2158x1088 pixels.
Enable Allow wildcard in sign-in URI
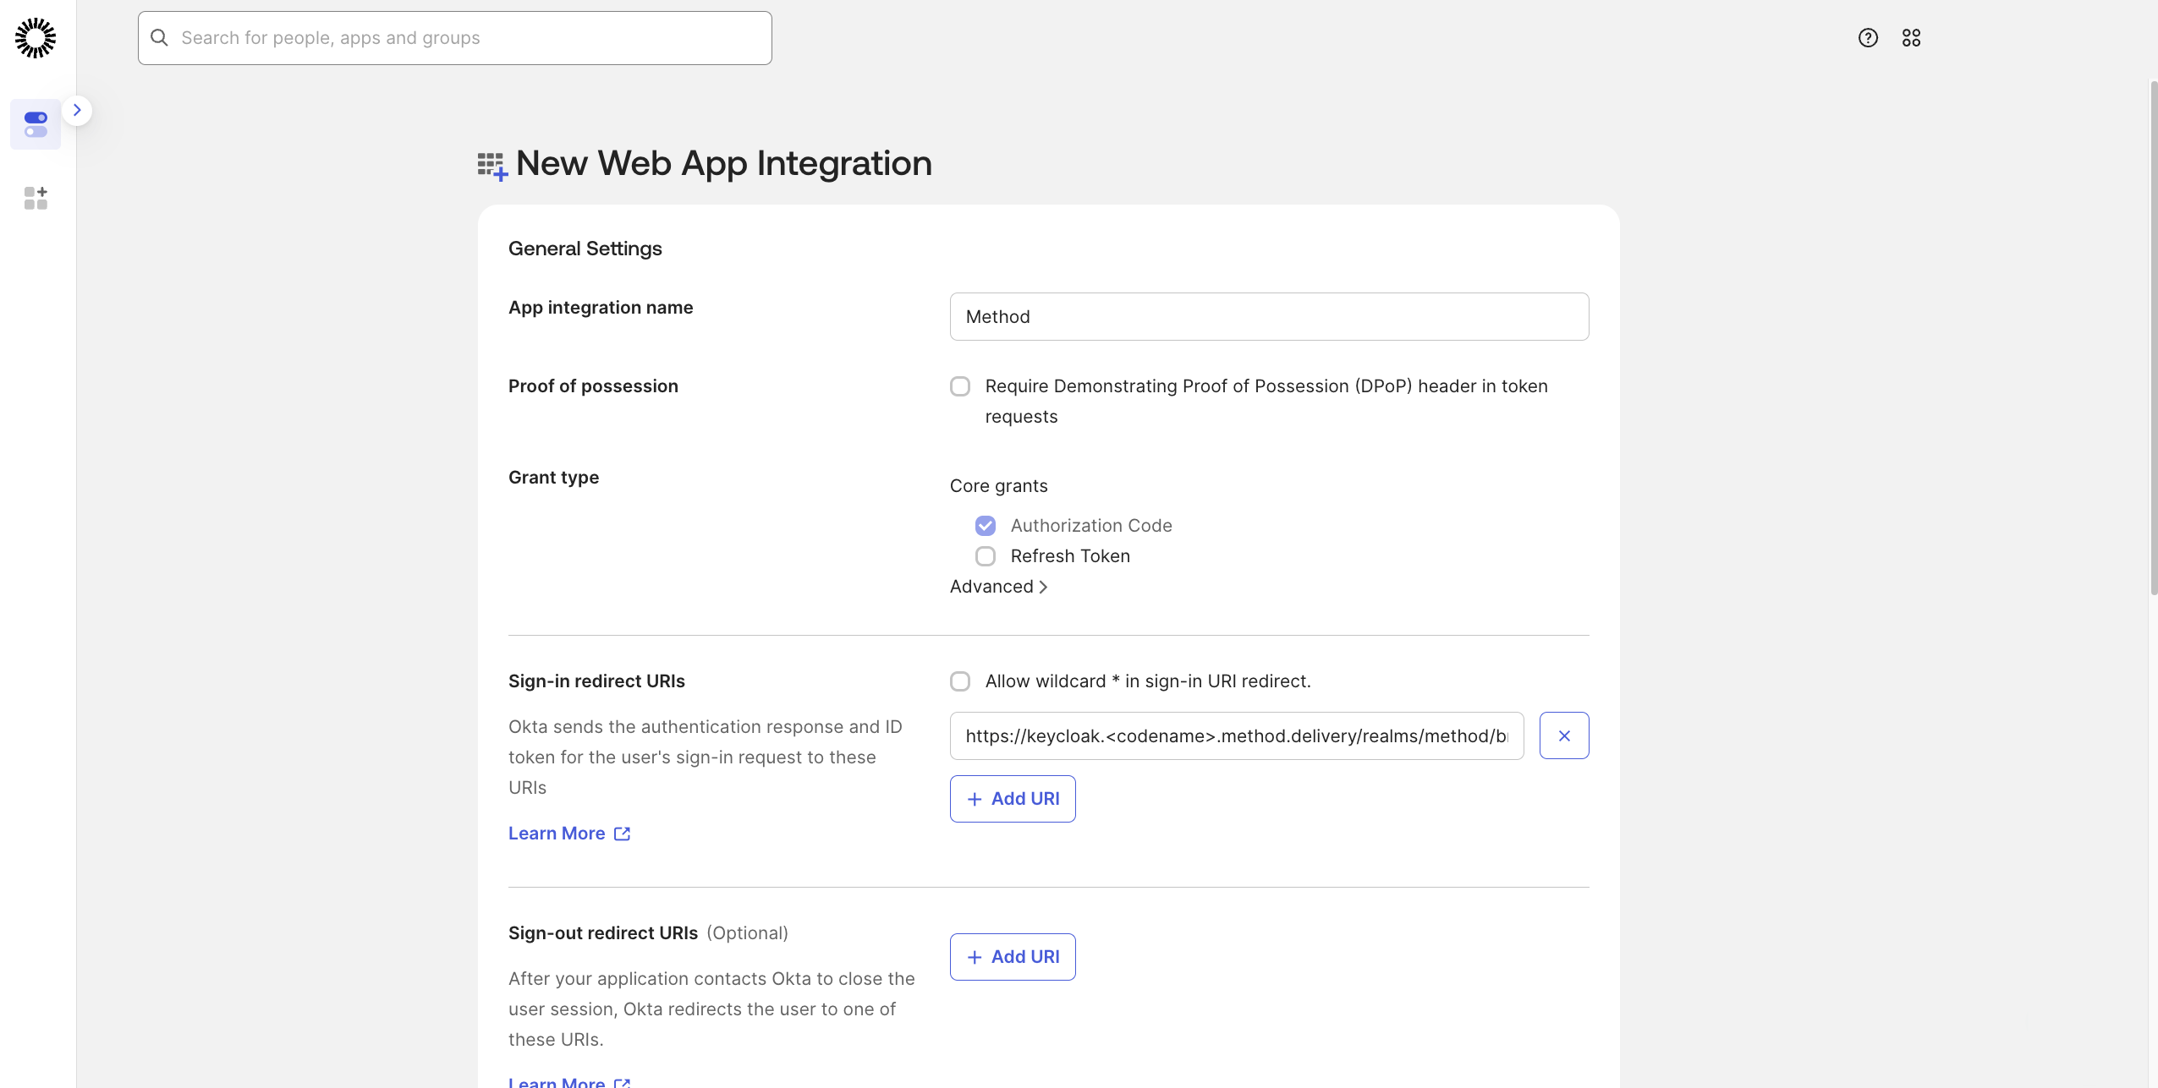(960, 681)
